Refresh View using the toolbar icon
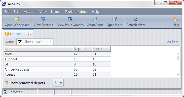 pos(136,19)
